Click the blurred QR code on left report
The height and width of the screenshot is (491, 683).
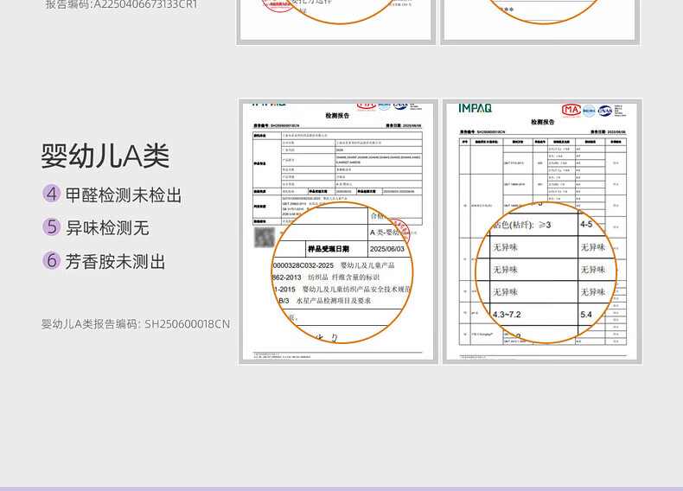(x=264, y=238)
